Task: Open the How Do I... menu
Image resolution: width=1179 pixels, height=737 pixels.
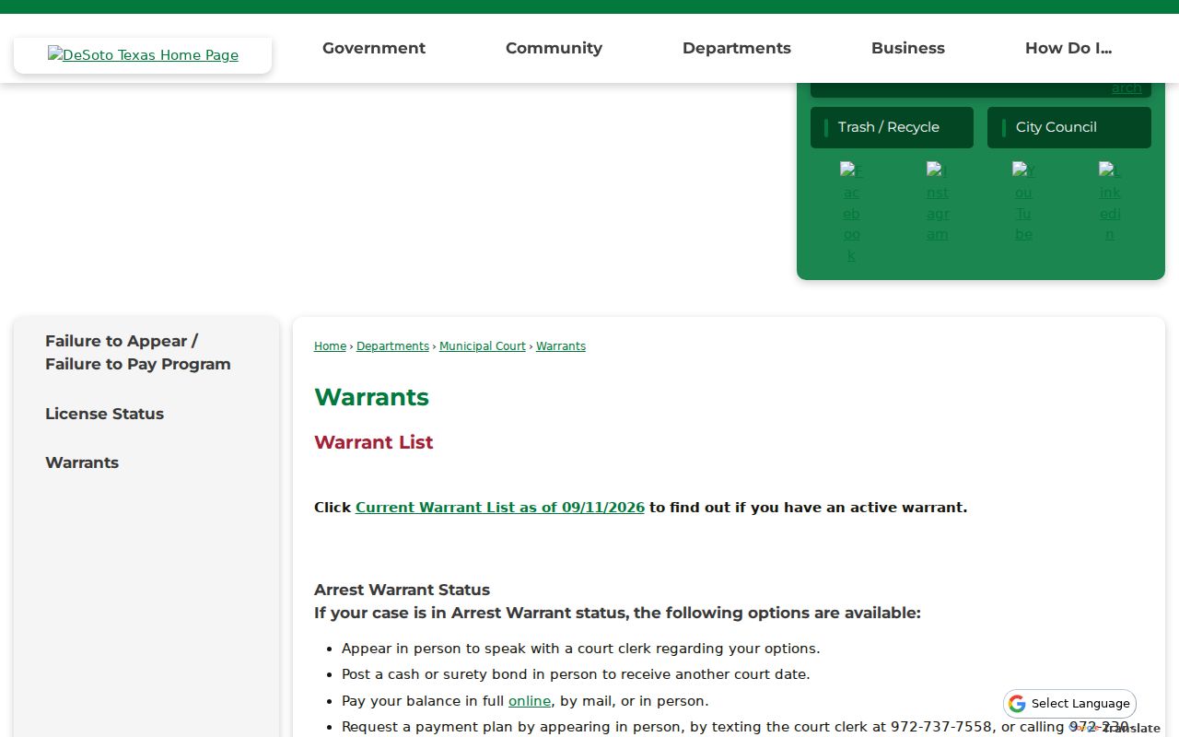Action: click(1068, 48)
